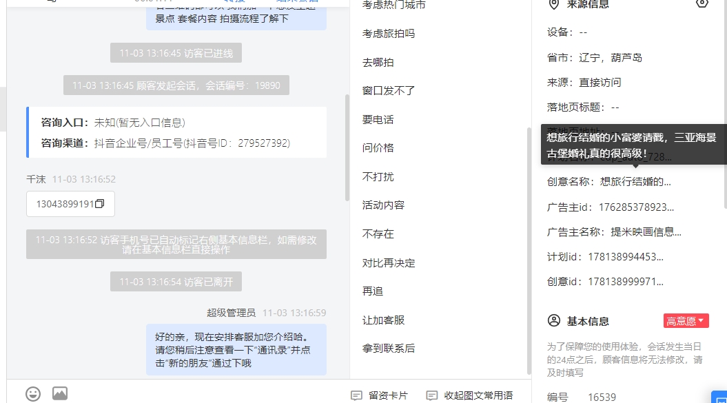727x403 pixels.
Task: Click the 计划id value
Action: click(x=626, y=257)
